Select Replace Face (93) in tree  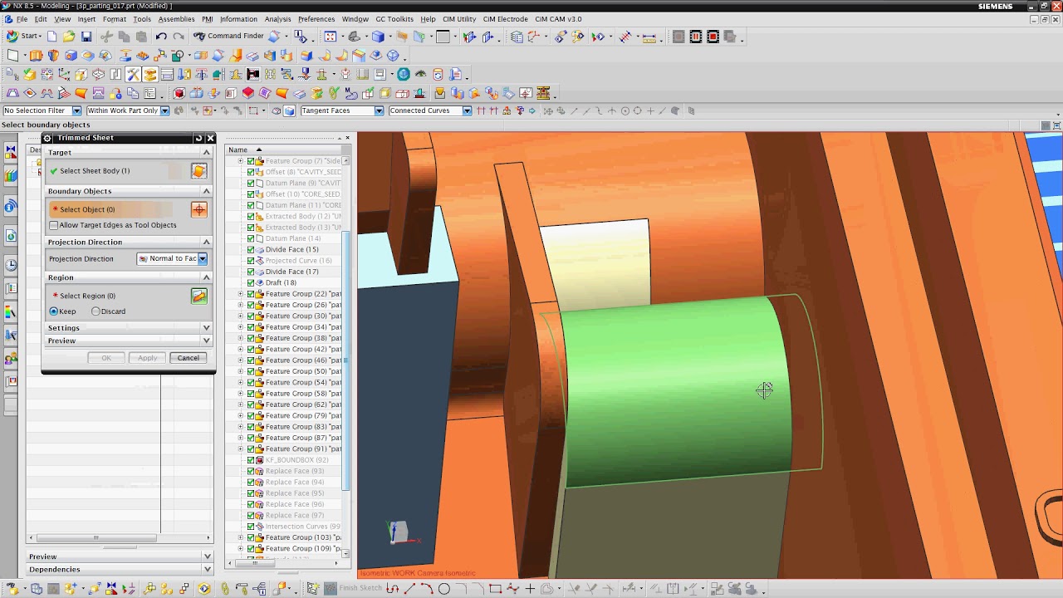point(294,471)
